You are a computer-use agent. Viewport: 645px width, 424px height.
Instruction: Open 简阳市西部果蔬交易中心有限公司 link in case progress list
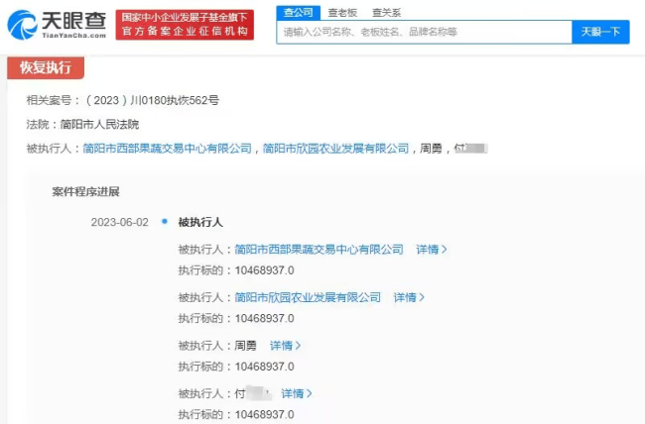click(x=319, y=250)
